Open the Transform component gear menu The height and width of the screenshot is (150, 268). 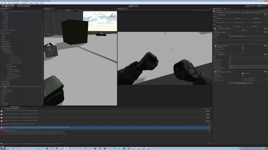coord(266,15)
